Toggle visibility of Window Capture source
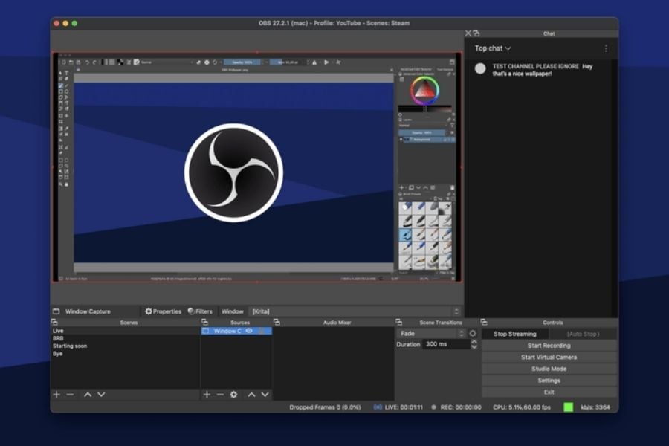This screenshot has height=446, width=669. 250,331
